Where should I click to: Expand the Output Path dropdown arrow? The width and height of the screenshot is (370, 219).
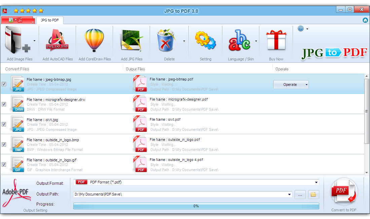tap(289, 195)
